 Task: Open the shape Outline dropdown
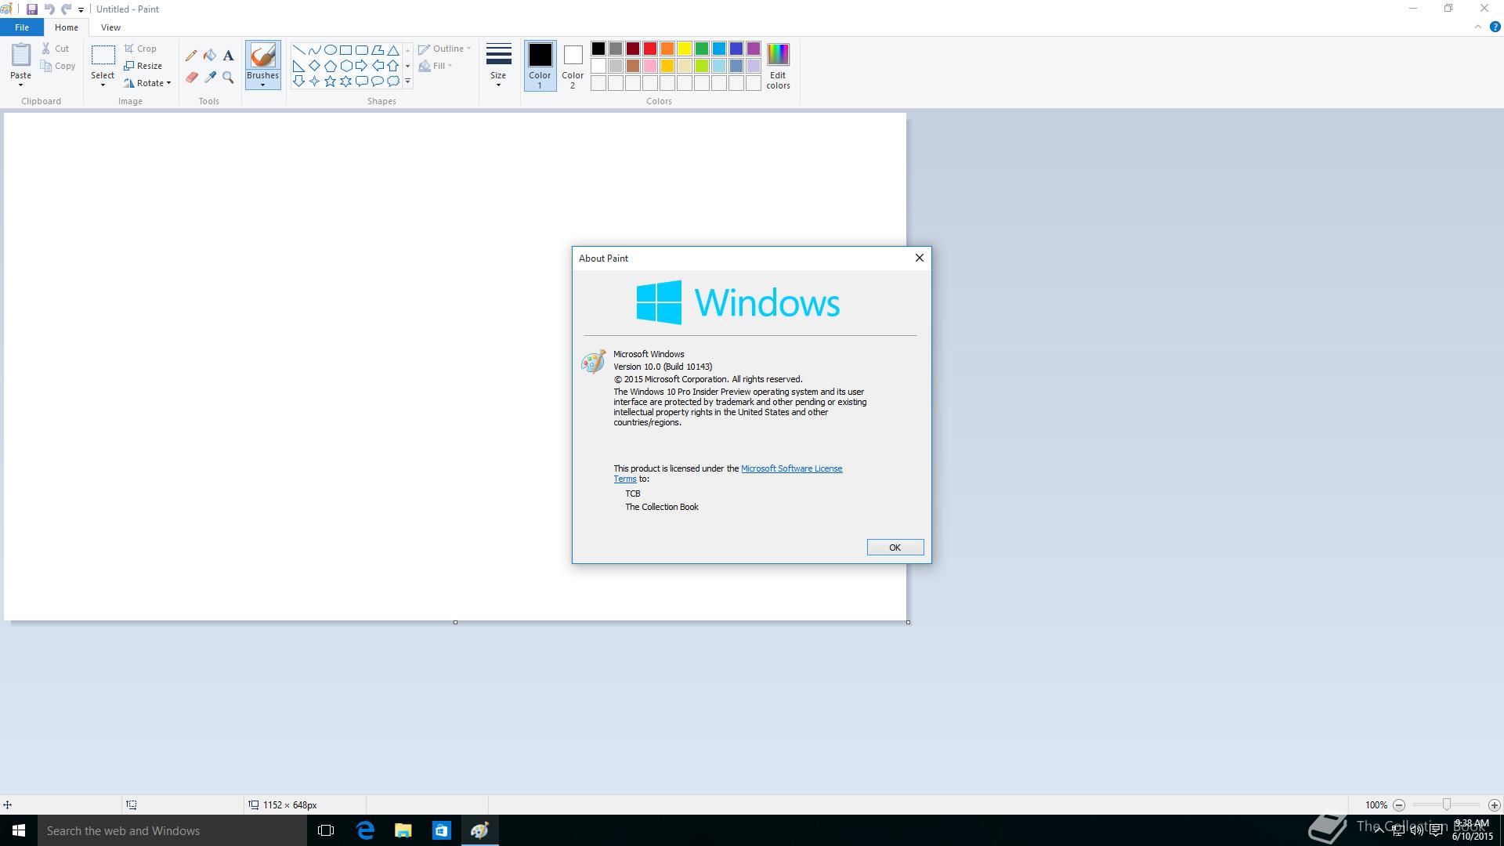click(444, 49)
